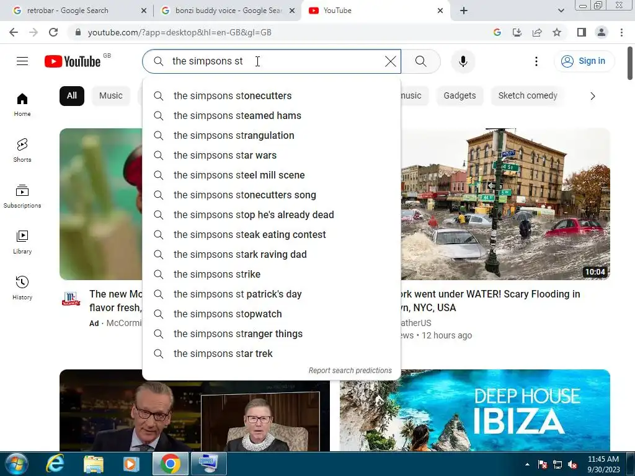
Task: Select the Sketch comedy chip
Action: point(528,96)
